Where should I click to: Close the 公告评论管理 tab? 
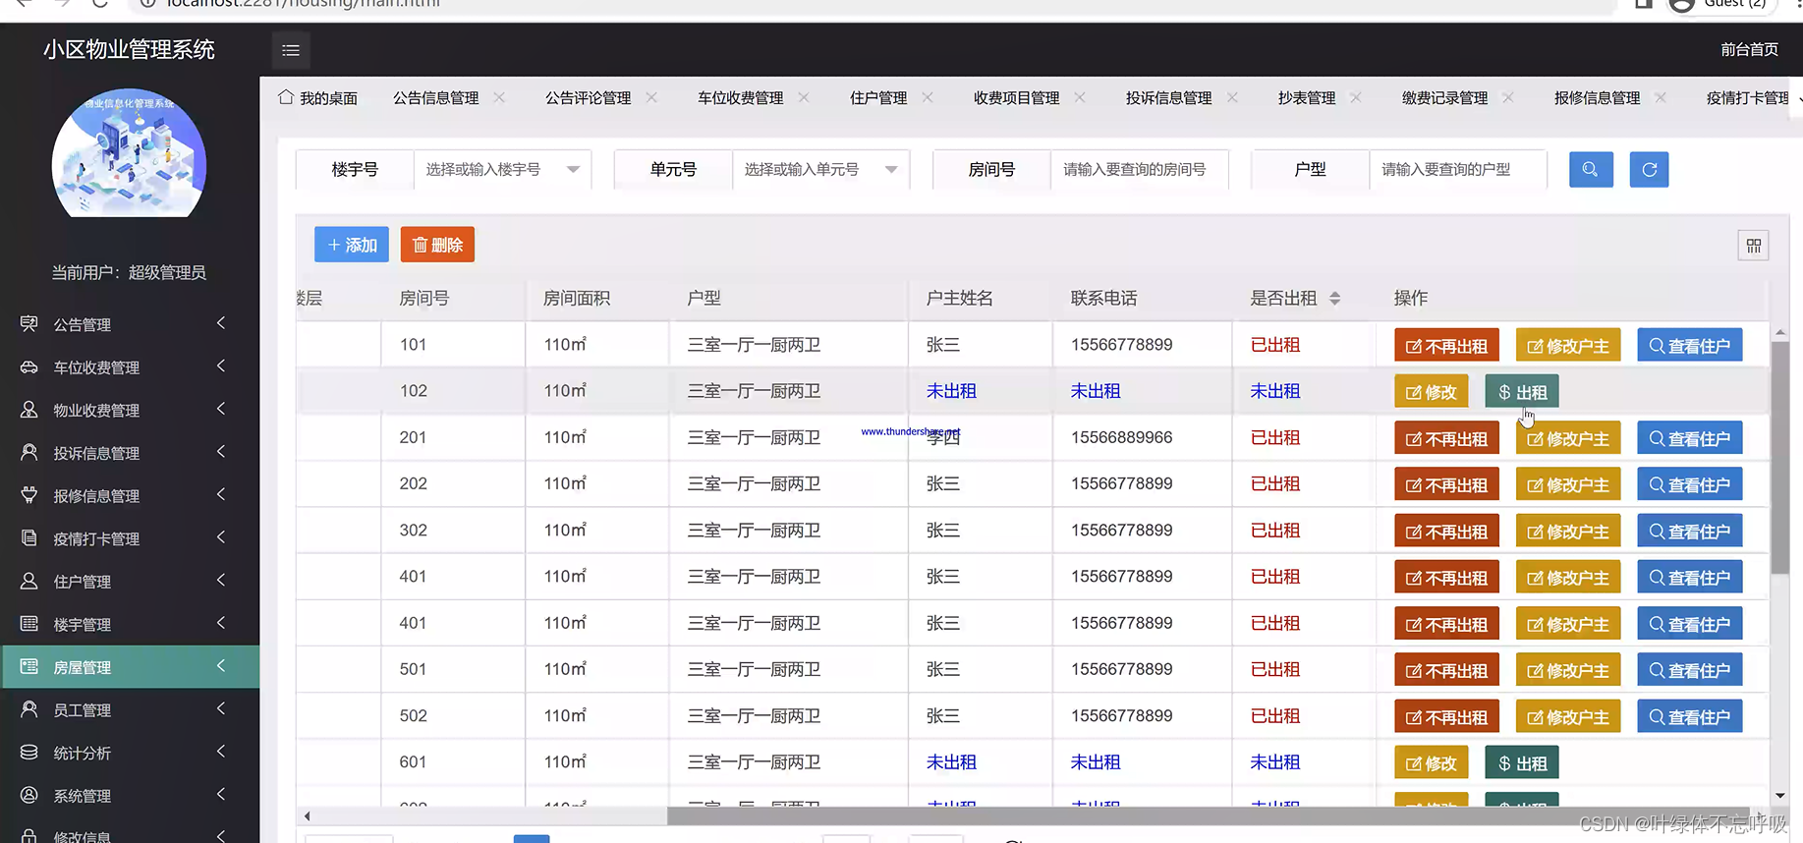651,97
